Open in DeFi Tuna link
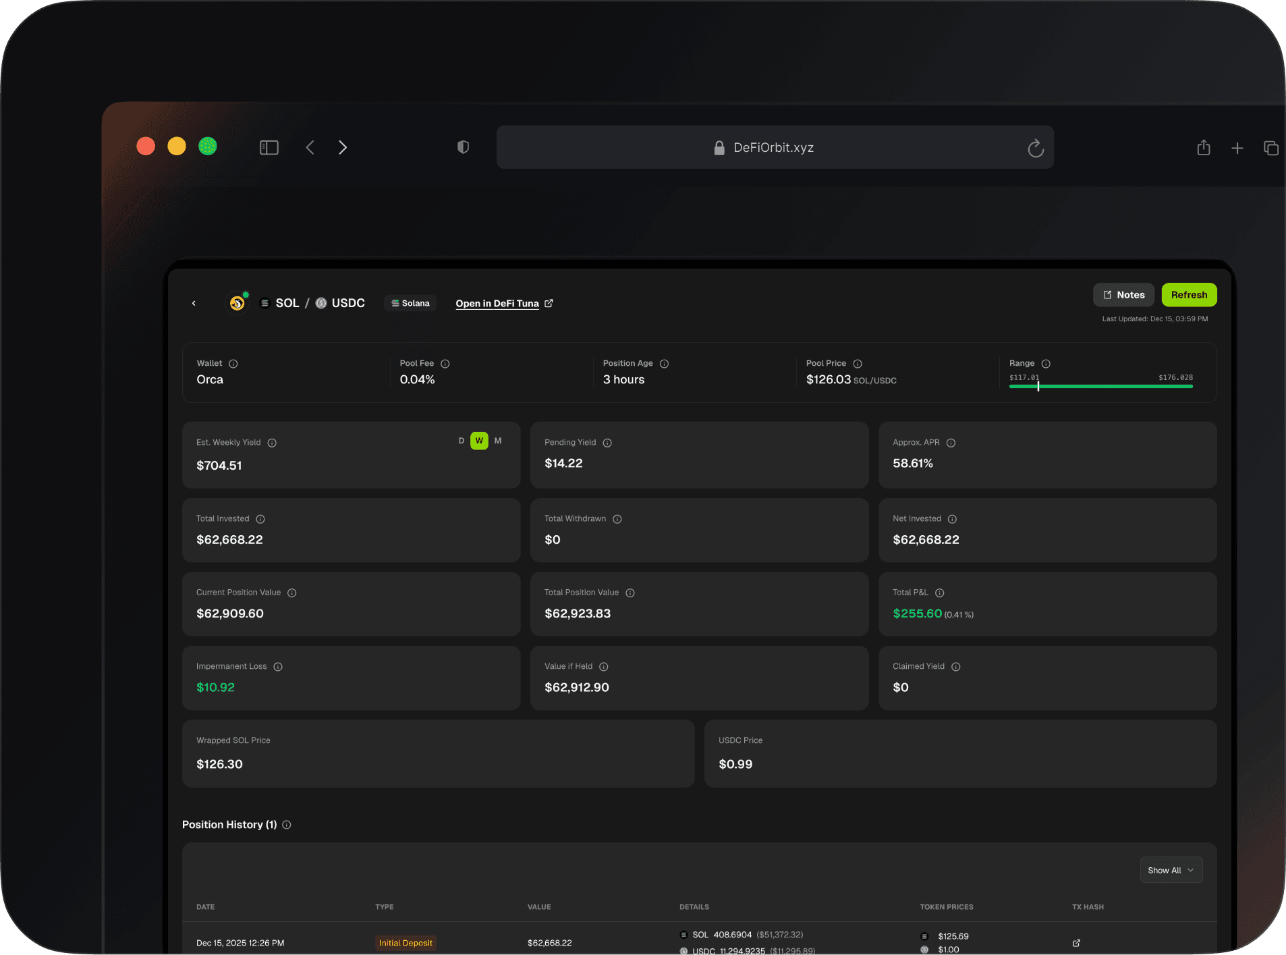The width and height of the screenshot is (1286, 955). pyautogui.click(x=497, y=304)
